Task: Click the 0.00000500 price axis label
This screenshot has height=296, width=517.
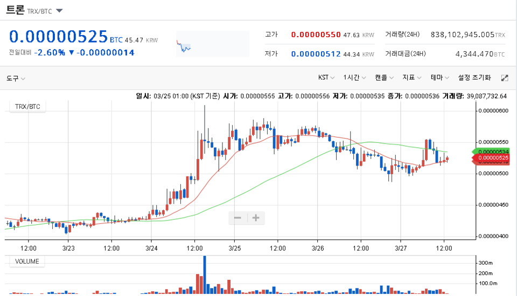Action: pos(493,174)
